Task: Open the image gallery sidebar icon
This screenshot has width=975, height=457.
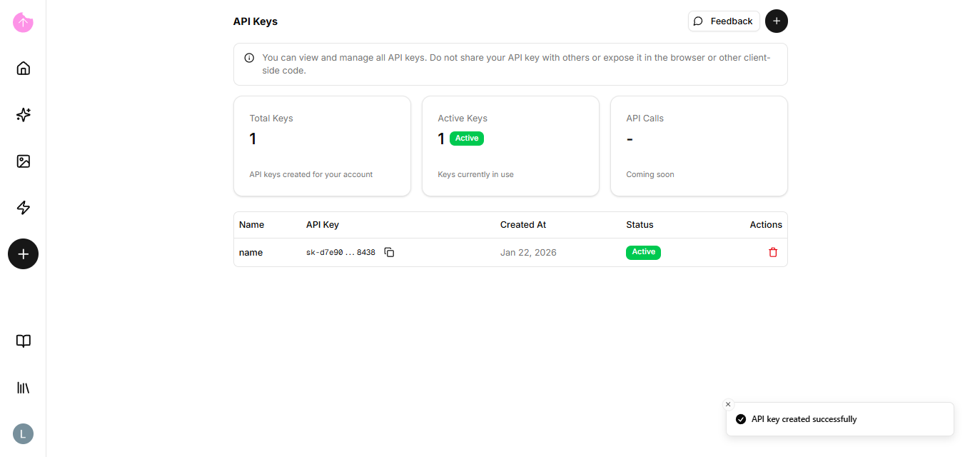Action: coord(23,161)
